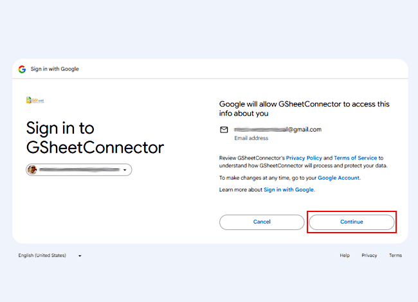Image resolution: width=418 pixels, height=302 pixels.
Task: Click the GSheetConnector app logo
Action: pyautogui.click(x=35, y=100)
